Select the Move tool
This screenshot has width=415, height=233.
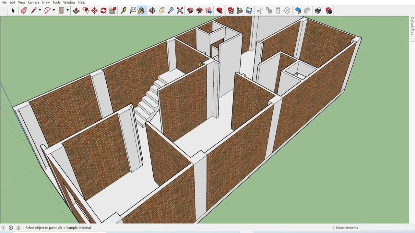(x=94, y=11)
